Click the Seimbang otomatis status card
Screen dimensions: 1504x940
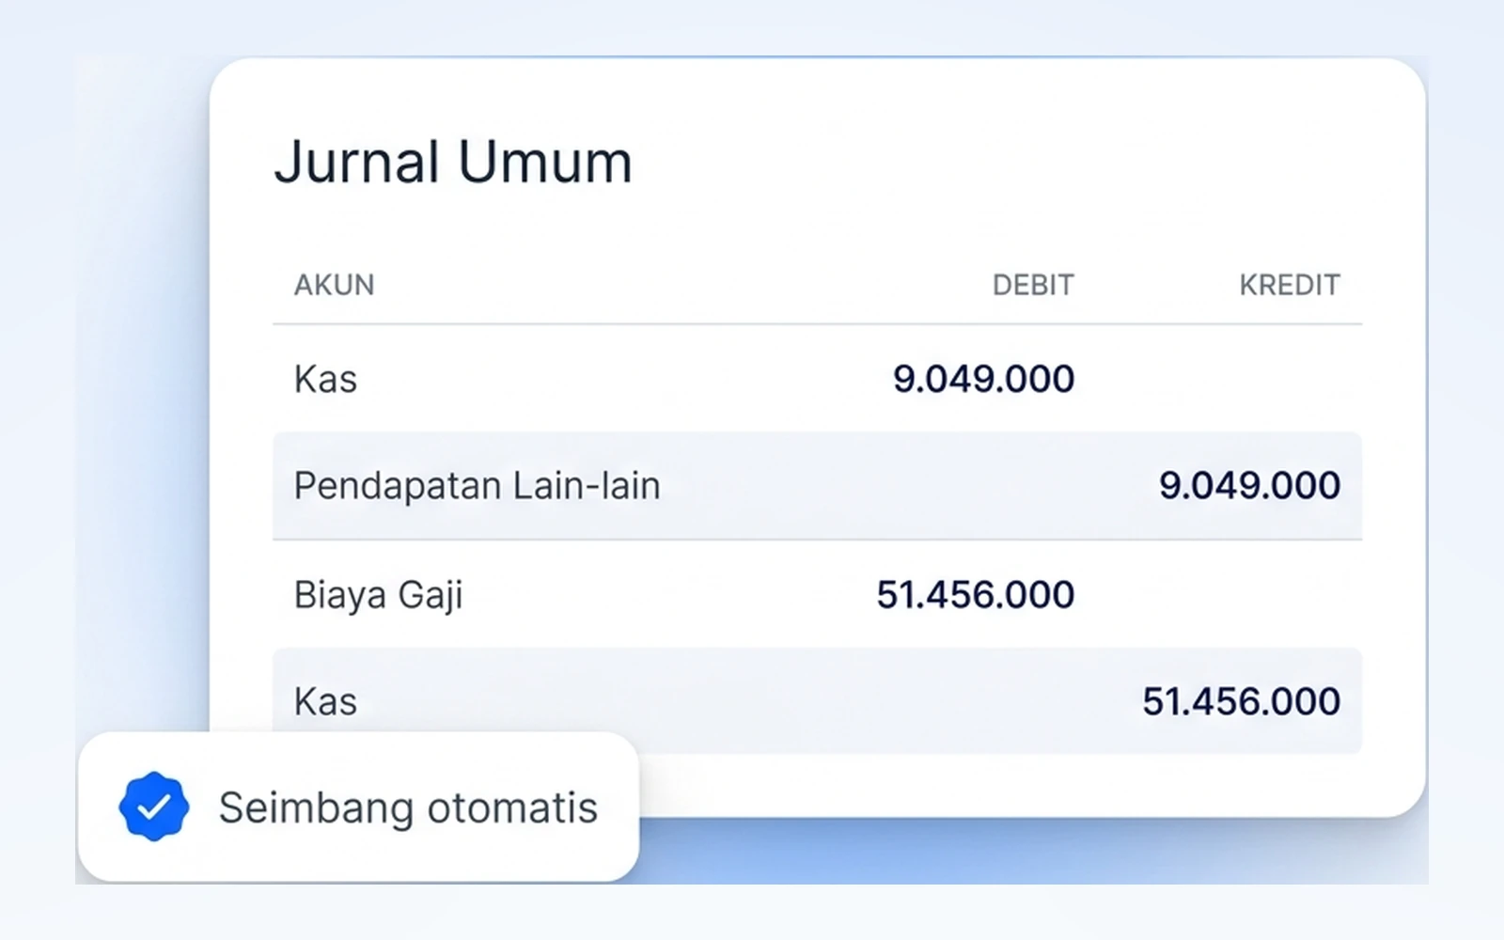click(x=358, y=807)
